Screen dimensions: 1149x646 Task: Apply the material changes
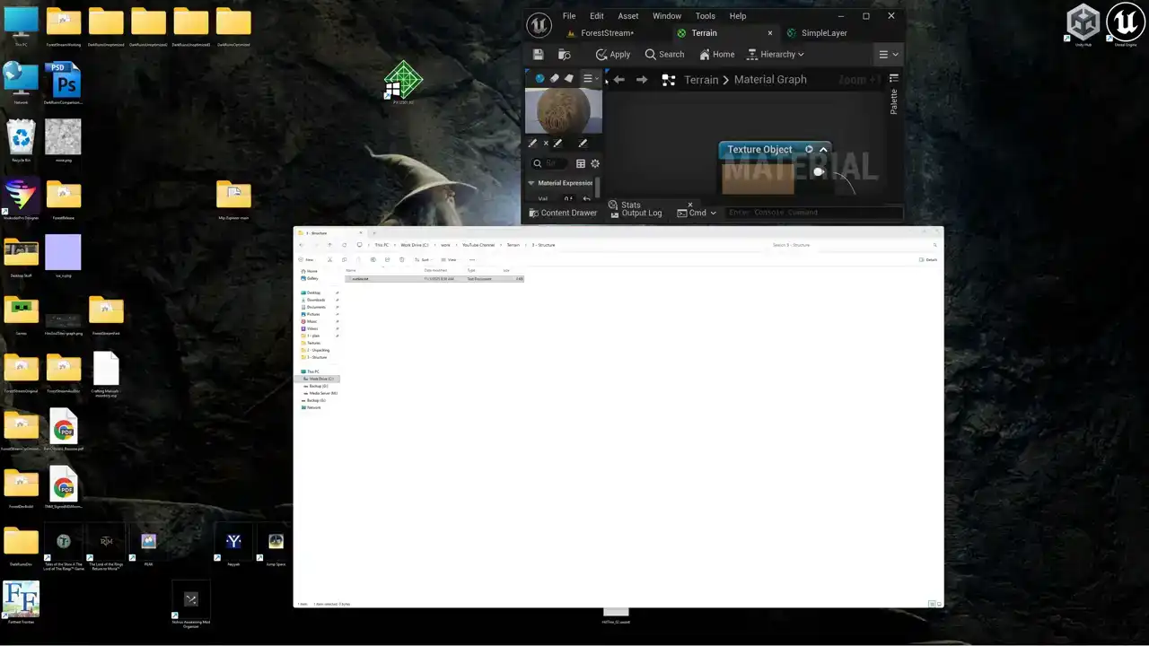(x=613, y=55)
